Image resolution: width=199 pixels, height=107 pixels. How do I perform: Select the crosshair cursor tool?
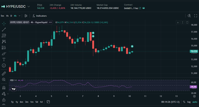pyautogui.click(x=4, y=24)
